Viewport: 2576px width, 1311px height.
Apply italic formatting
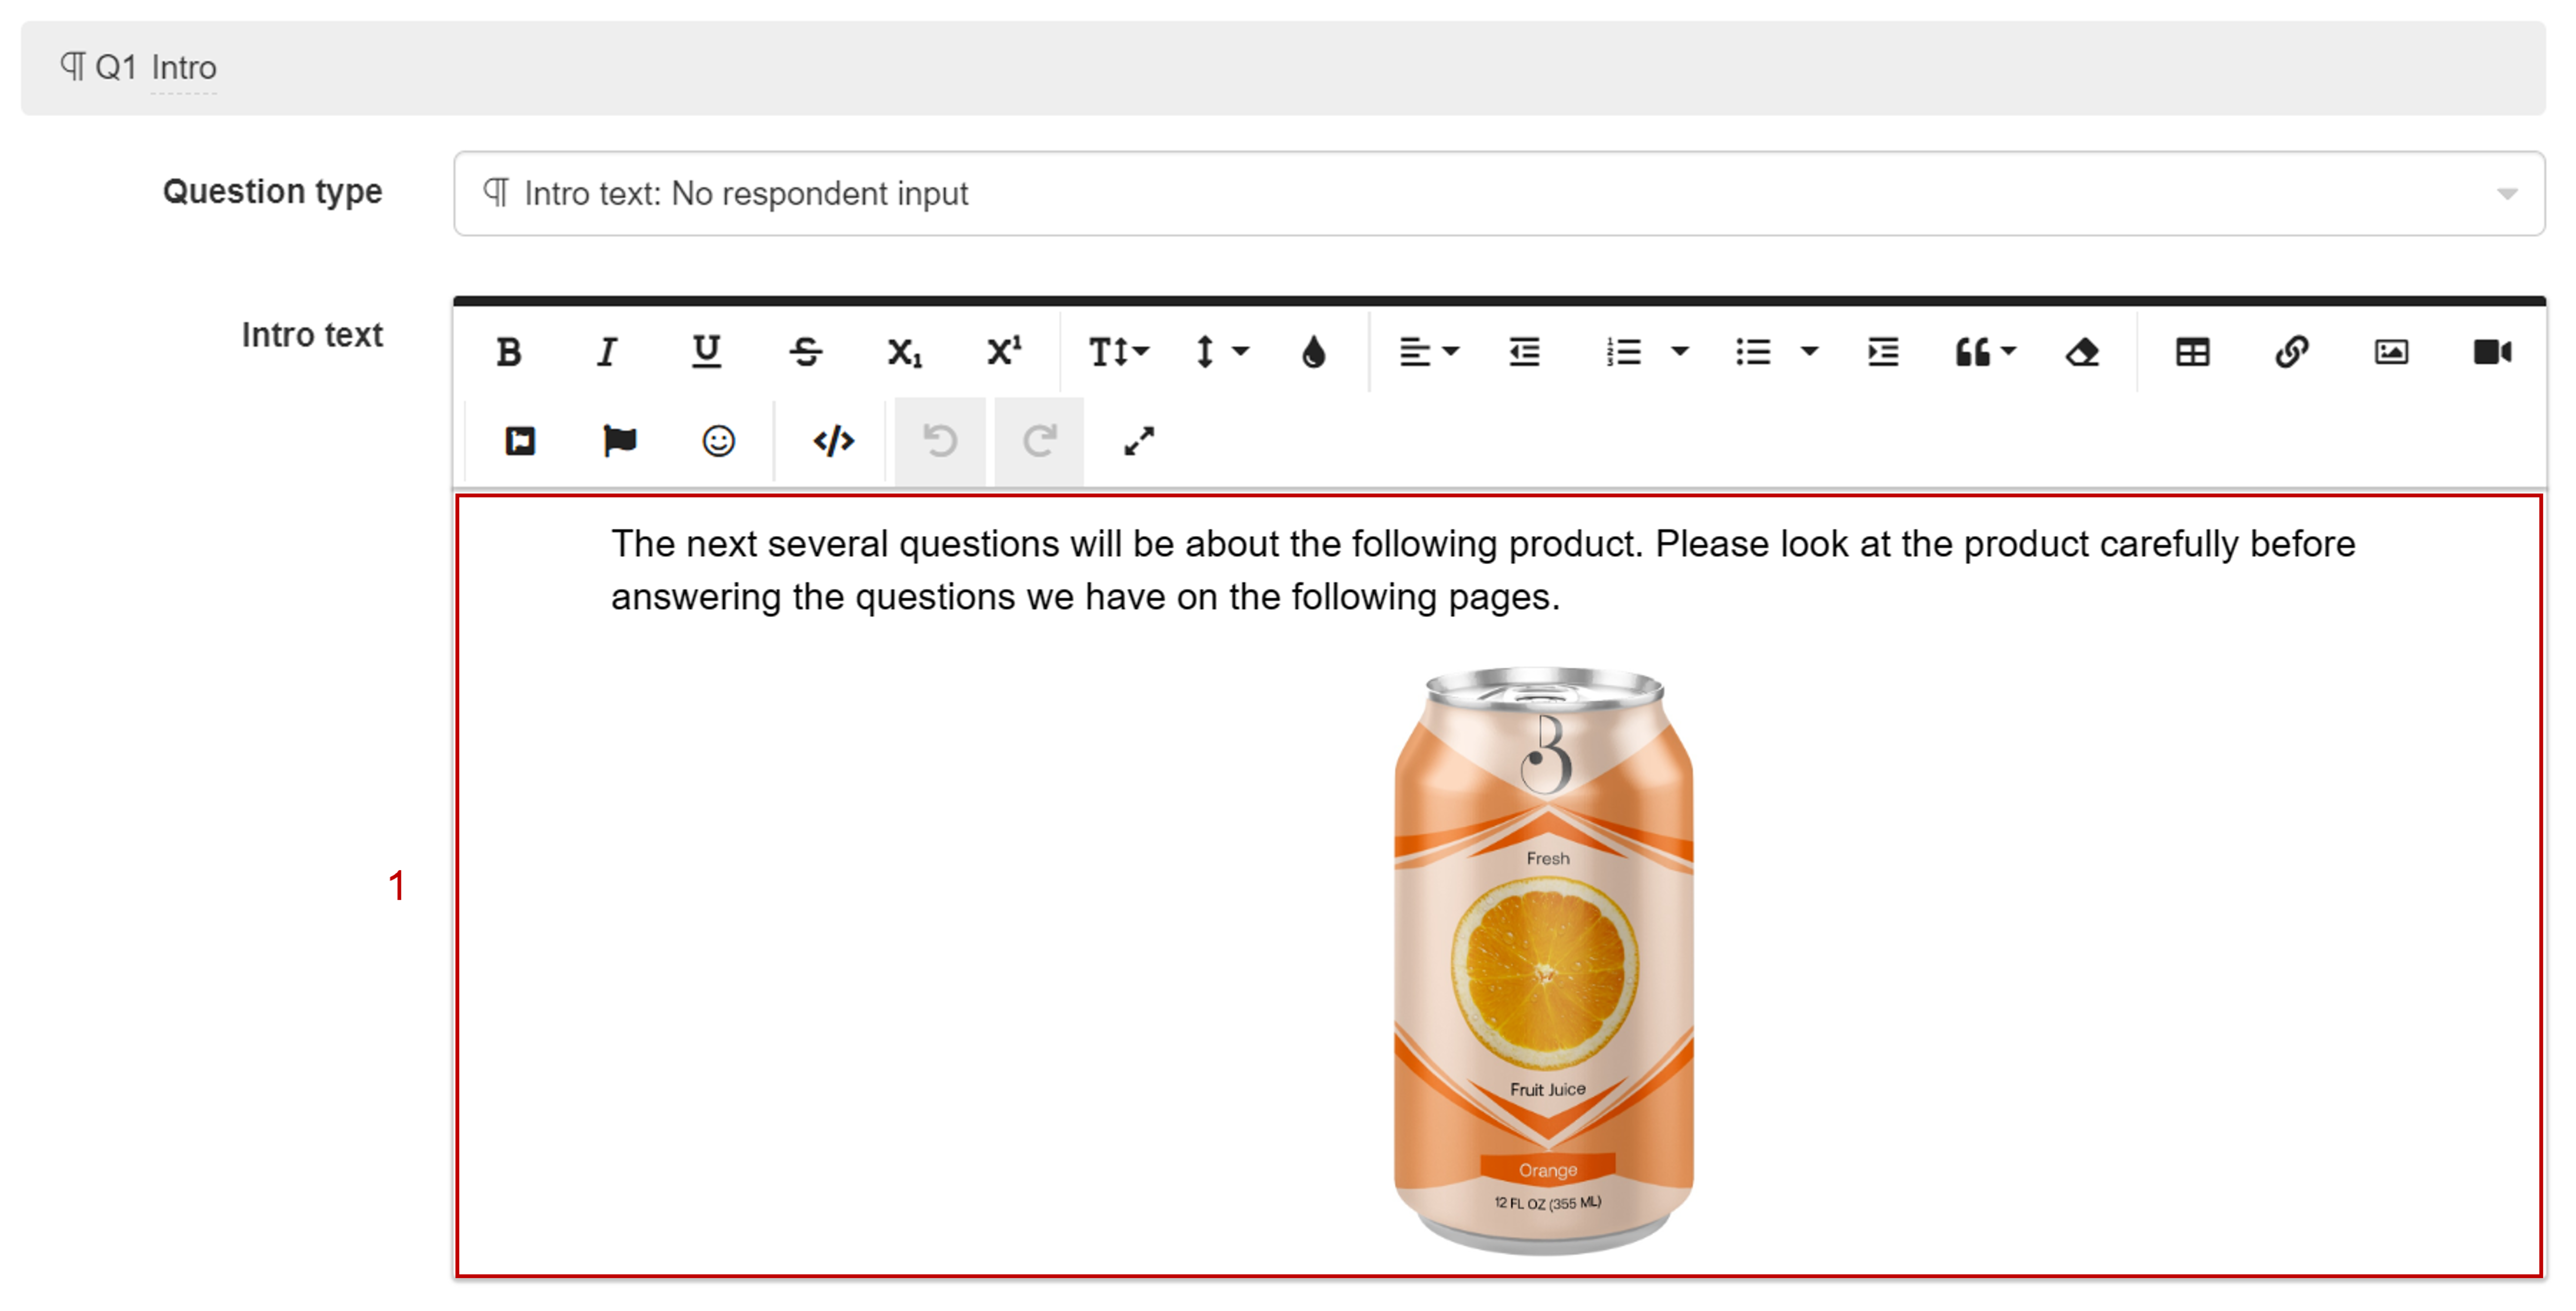[607, 352]
